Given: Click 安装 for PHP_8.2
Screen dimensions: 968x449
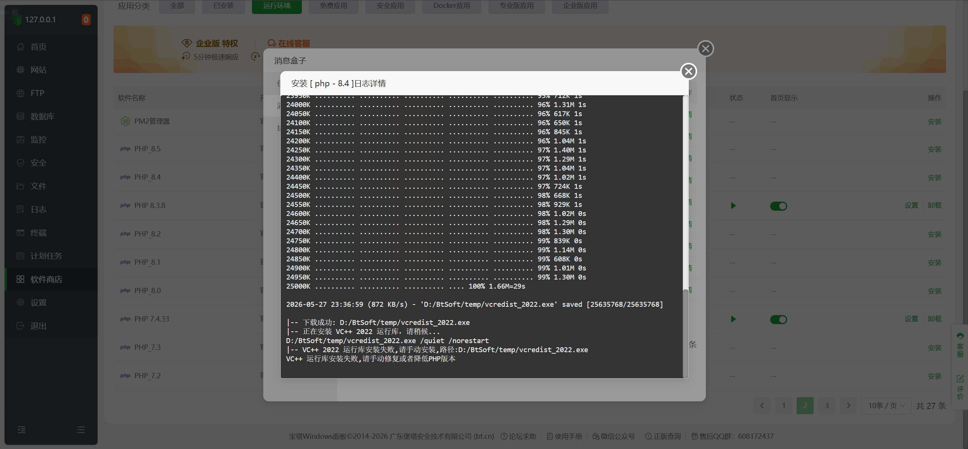Looking at the screenshot, I should 935,235.
